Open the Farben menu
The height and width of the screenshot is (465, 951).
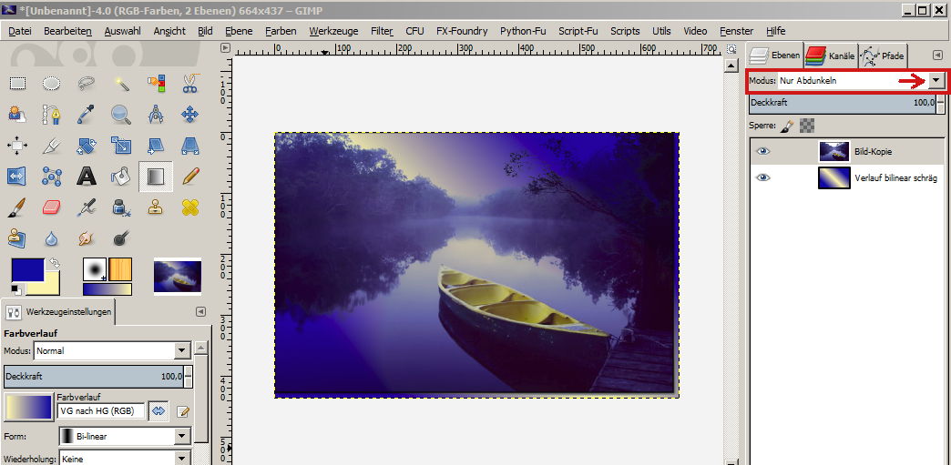281,31
